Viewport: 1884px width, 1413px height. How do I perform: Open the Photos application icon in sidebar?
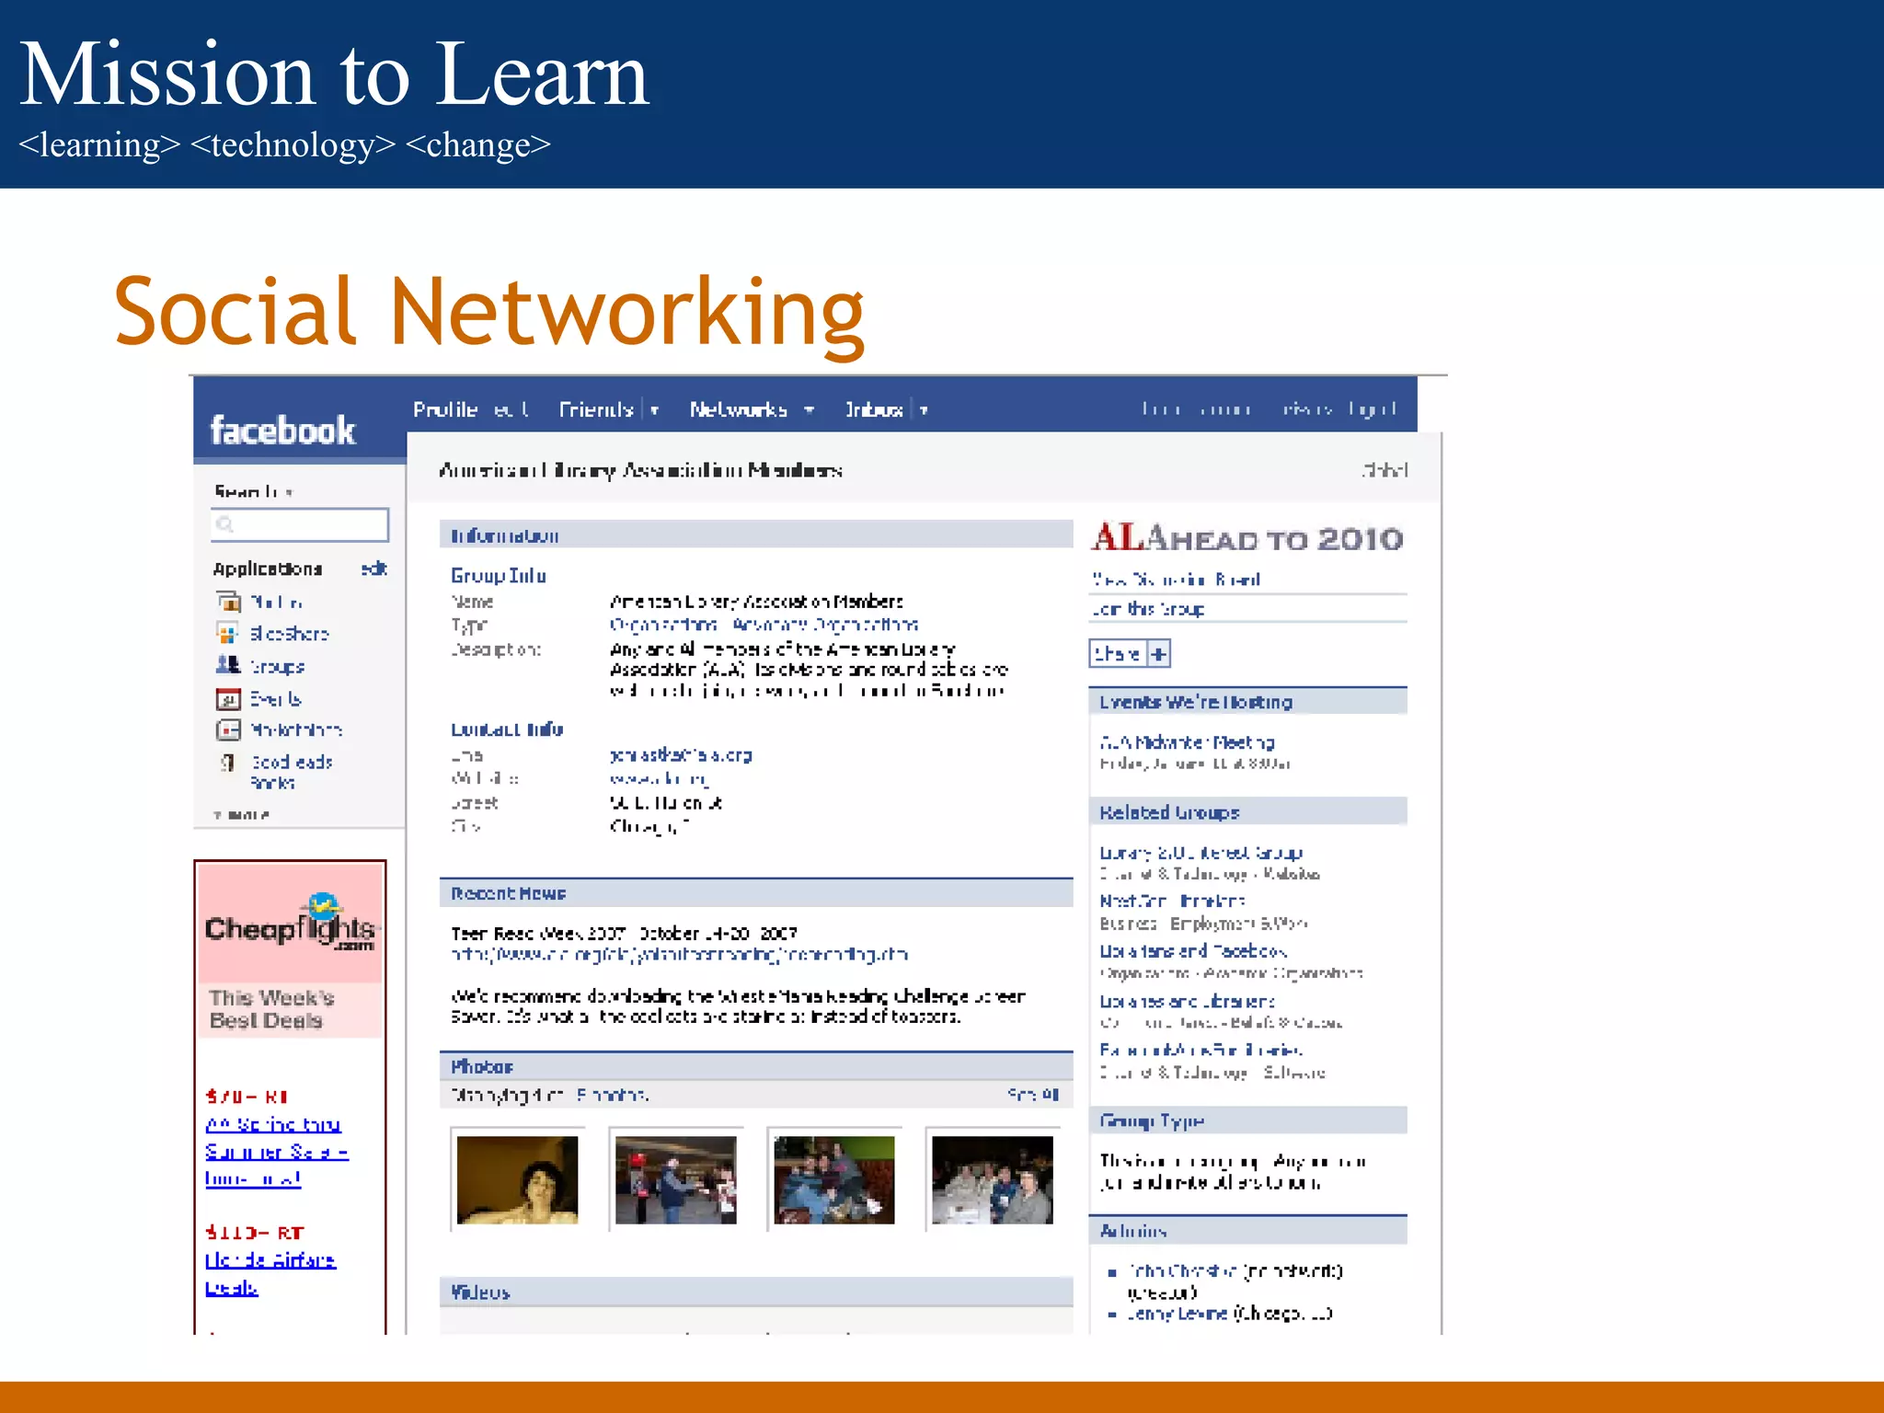click(x=228, y=602)
